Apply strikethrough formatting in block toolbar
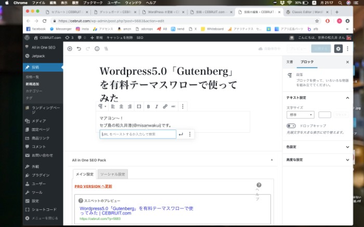Image resolution: width=364 pixels, height=227 pixels. (x=173, y=106)
